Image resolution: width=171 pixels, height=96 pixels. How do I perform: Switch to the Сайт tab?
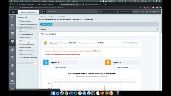[14, 12]
